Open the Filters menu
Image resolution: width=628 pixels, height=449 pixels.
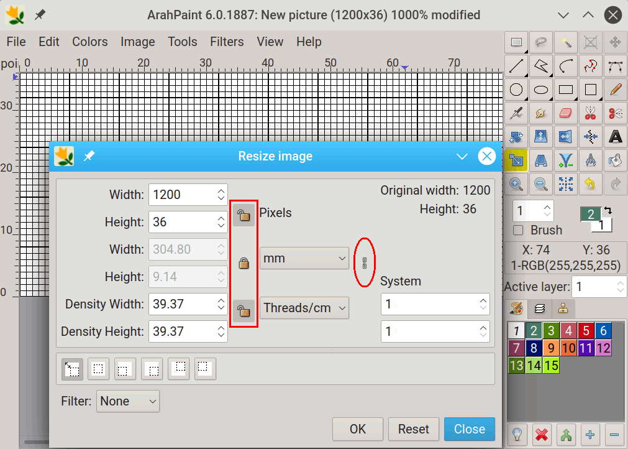click(x=227, y=42)
